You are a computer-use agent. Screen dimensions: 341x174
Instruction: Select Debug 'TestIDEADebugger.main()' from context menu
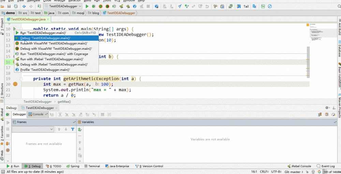point(45,38)
